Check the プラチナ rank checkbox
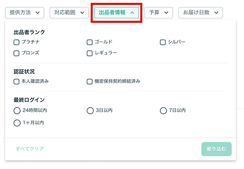 17,42
